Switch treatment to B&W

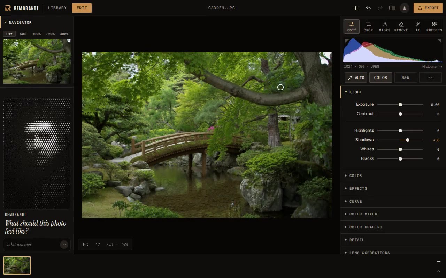(406, 77)
